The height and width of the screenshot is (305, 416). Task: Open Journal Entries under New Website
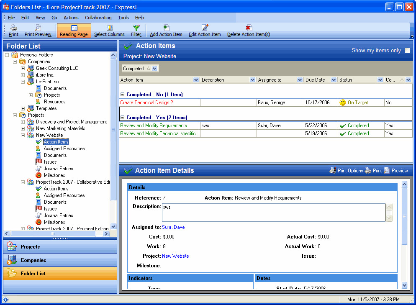tap(58, 169)
